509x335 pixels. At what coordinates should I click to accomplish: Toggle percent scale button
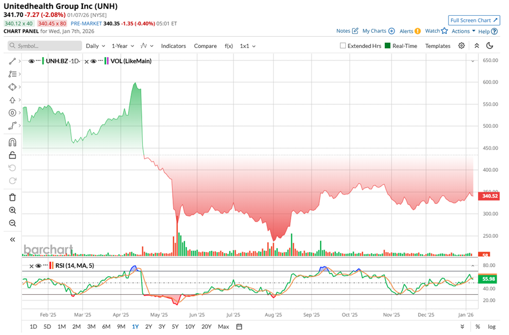[477, 327]
